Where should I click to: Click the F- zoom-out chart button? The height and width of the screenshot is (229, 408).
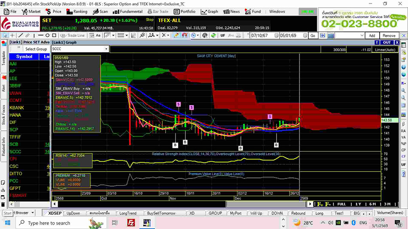tap(328, 204)
